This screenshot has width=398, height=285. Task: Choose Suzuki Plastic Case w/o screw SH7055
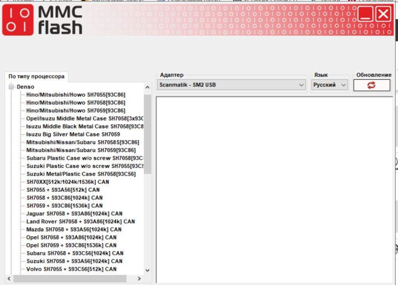tap(85, 166)
